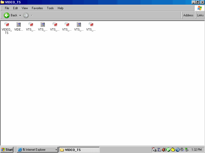Click the blue 'a' tray icon
Screen dimensions: 205x153
pyautogui.click(x=178, y=150)
